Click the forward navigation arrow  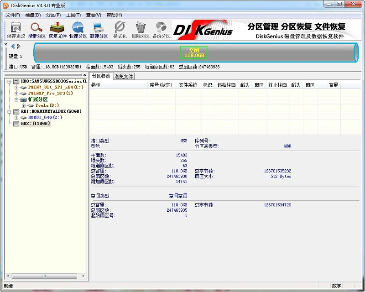(x=18, y=46)
